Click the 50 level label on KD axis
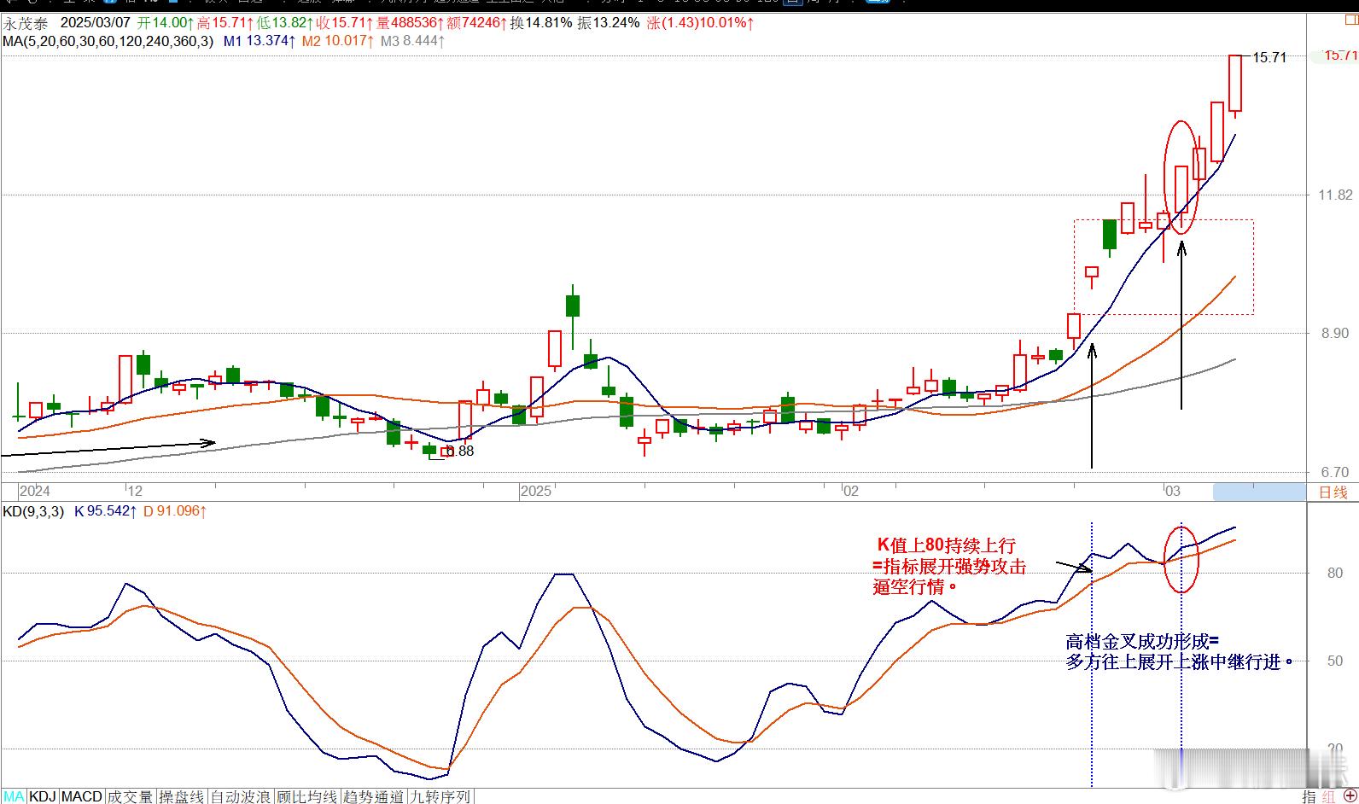Image resolution: width=1359 pixels, height=804 pixels. 1335,661
